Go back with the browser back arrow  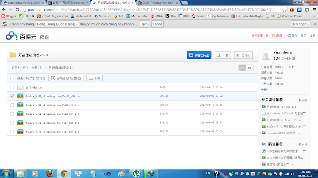[4, 10]
